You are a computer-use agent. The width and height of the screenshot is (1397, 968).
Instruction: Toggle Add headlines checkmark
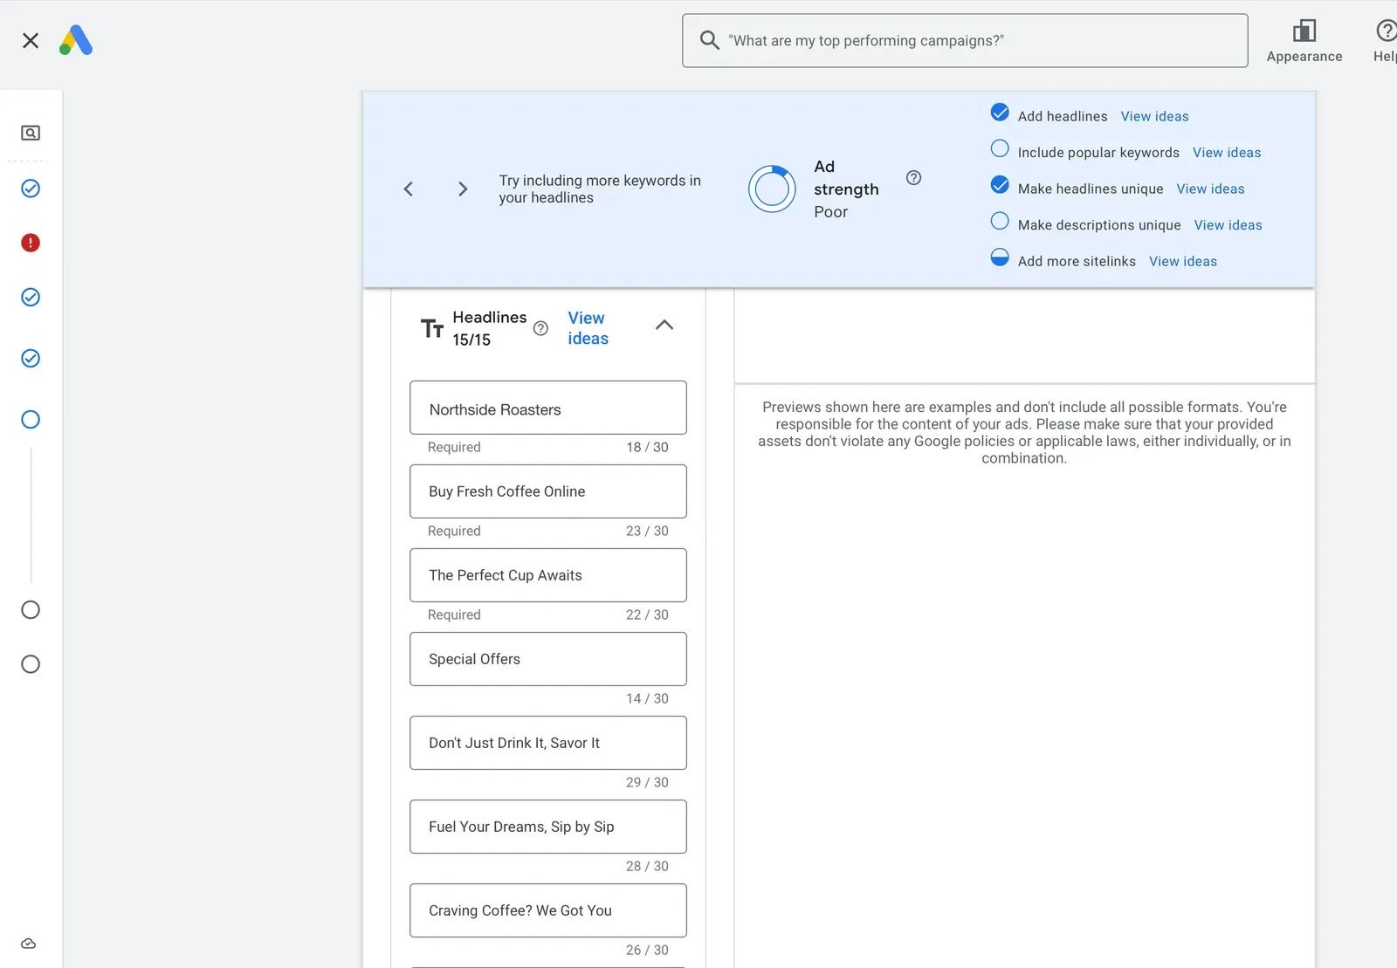(x=1000, y=113)
